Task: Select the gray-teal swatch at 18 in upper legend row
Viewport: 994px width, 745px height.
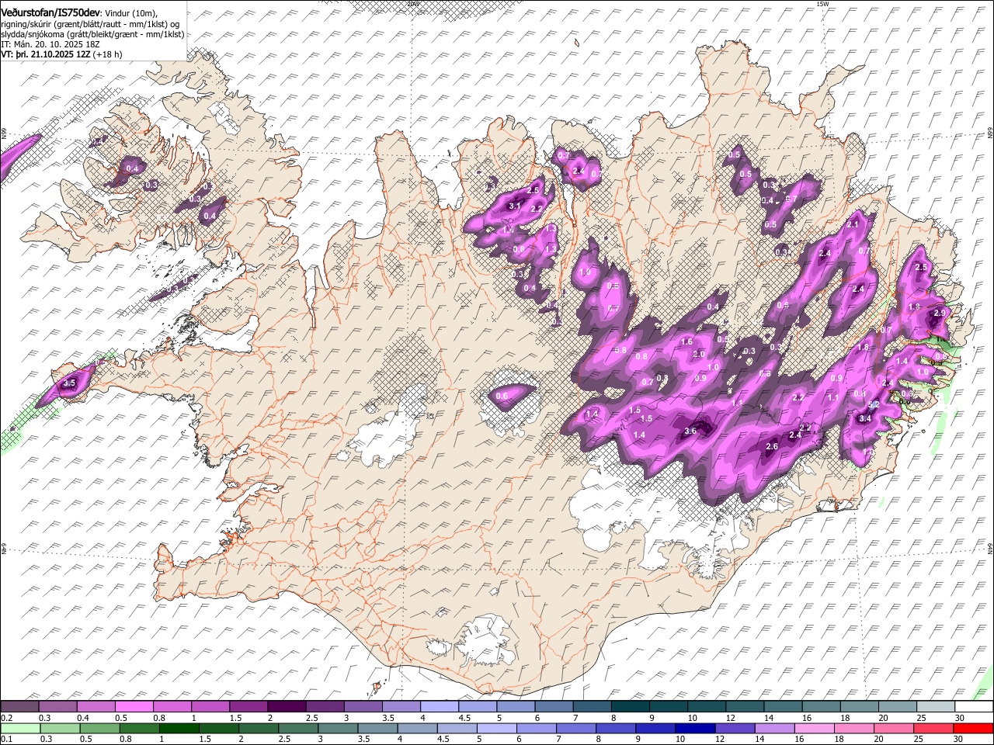Action: [859, 707]
